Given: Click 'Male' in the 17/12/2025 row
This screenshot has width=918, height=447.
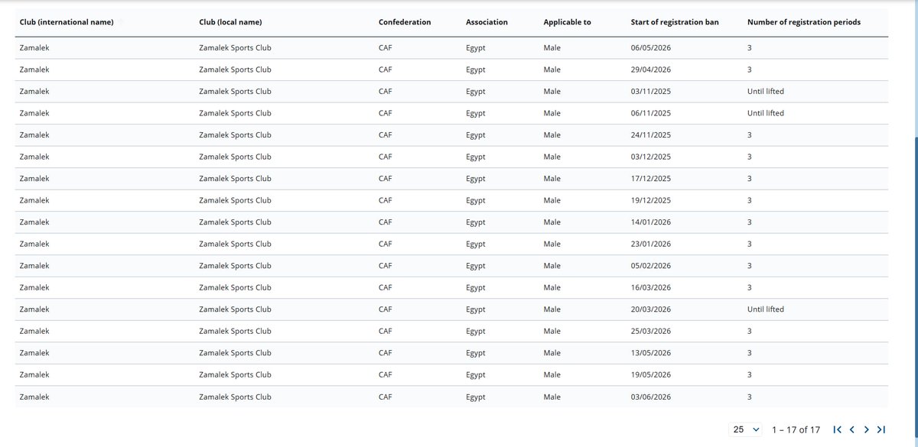Looking at the screenshot, I should pos(552,179).
